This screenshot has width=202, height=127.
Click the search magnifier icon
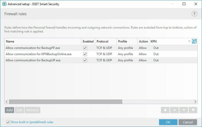pos(194,41)
